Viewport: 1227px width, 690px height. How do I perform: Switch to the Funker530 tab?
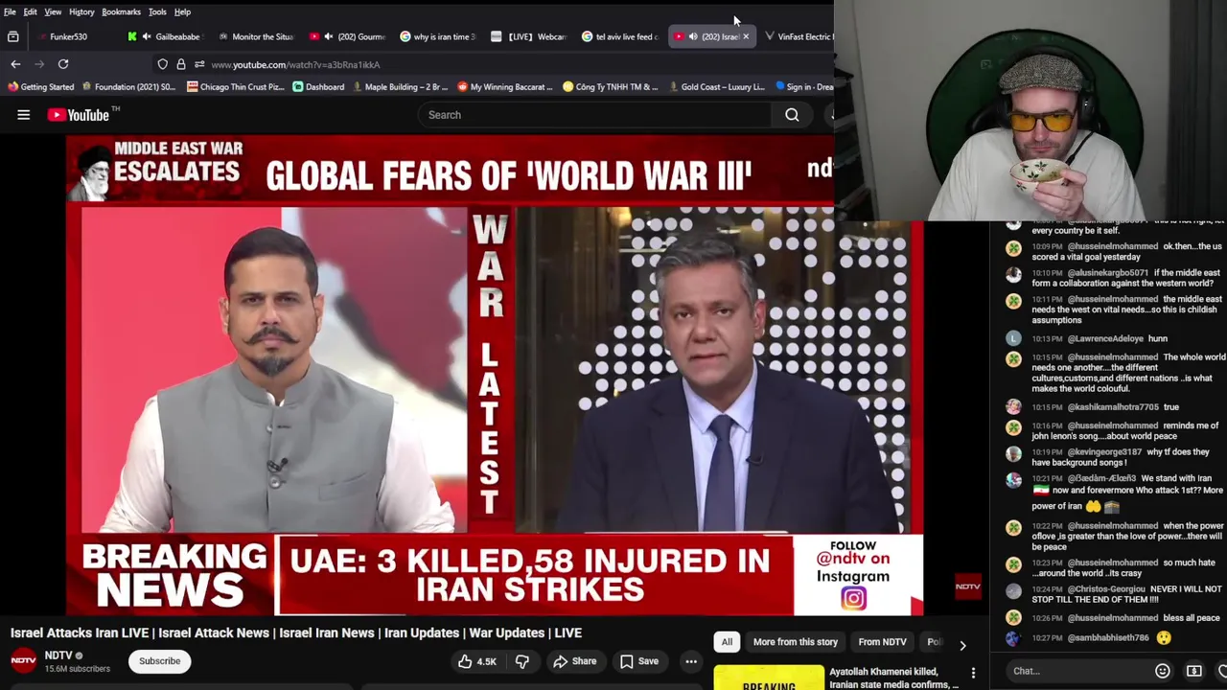(69, 36)
